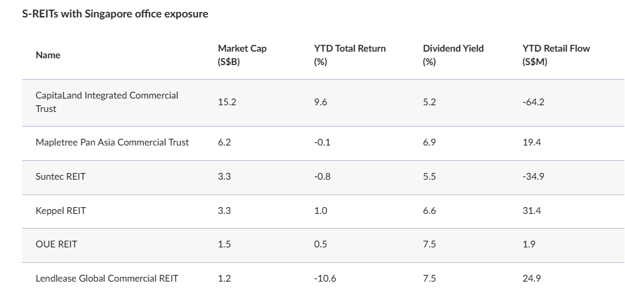Select Mapletree Pan Asia Commercial Trust name
The height and width of the screenshot is (295, 625).
point(112,142)
